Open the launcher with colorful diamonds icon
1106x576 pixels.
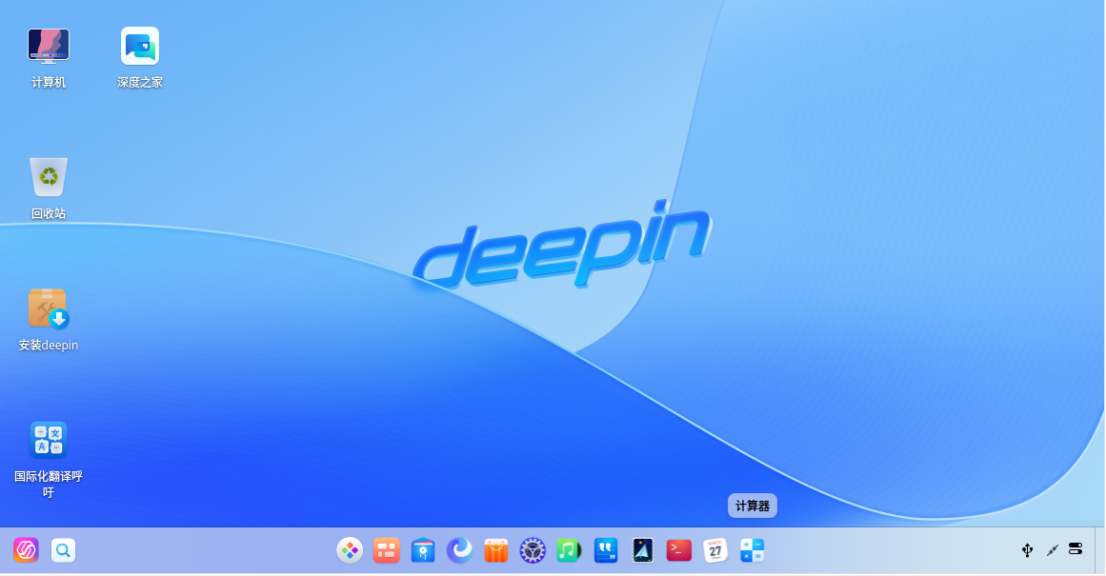point(350,550)
